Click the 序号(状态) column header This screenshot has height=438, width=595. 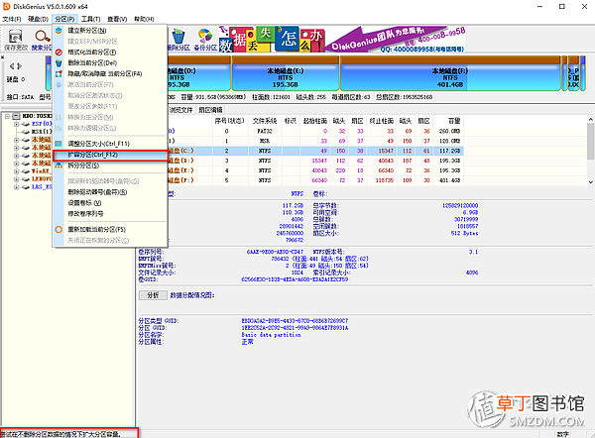(x=229, y=121)
